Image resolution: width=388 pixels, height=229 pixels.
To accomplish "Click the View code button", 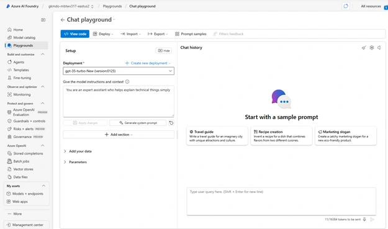I will [x=75, y=34].
